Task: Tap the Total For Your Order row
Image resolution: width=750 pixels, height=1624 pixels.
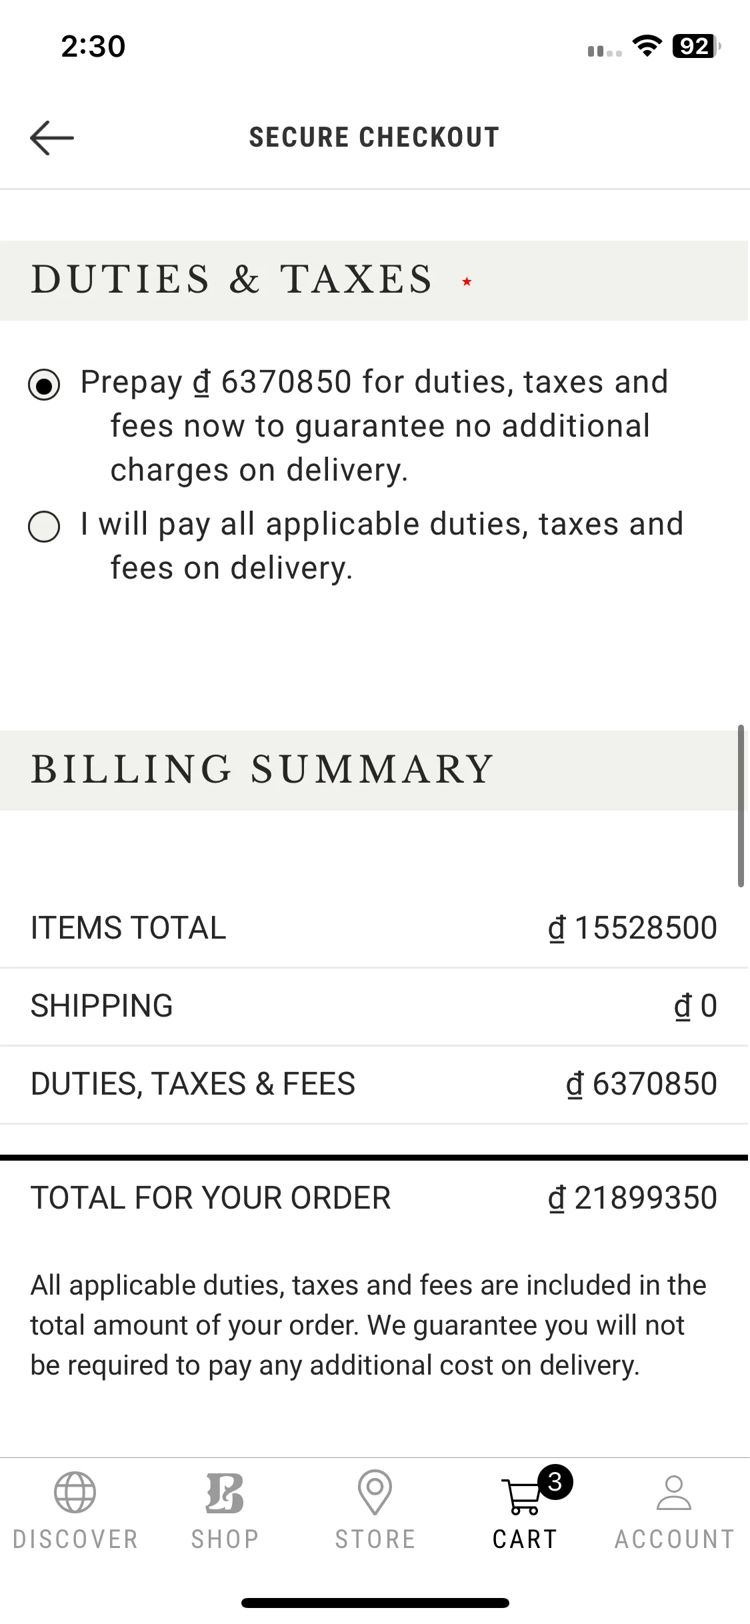Action: point(374,1198)
